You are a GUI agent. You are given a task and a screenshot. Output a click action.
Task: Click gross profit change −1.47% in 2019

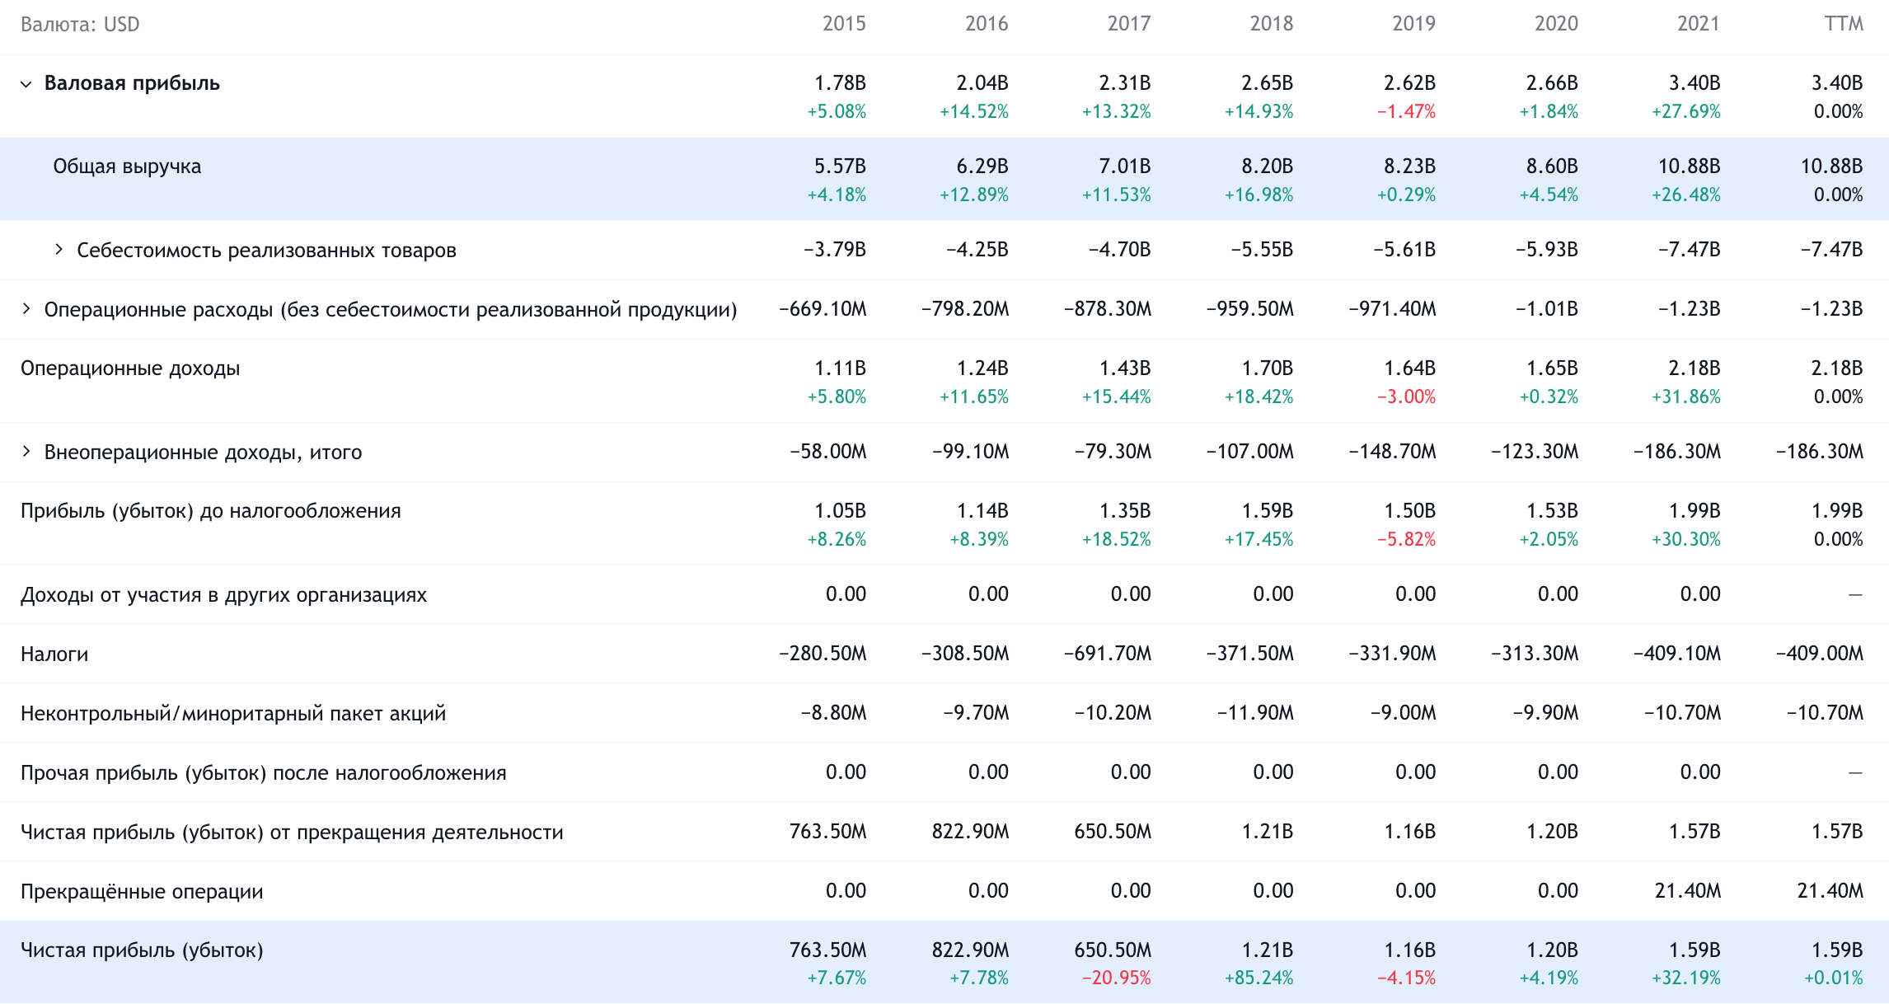coord(1406,112)
